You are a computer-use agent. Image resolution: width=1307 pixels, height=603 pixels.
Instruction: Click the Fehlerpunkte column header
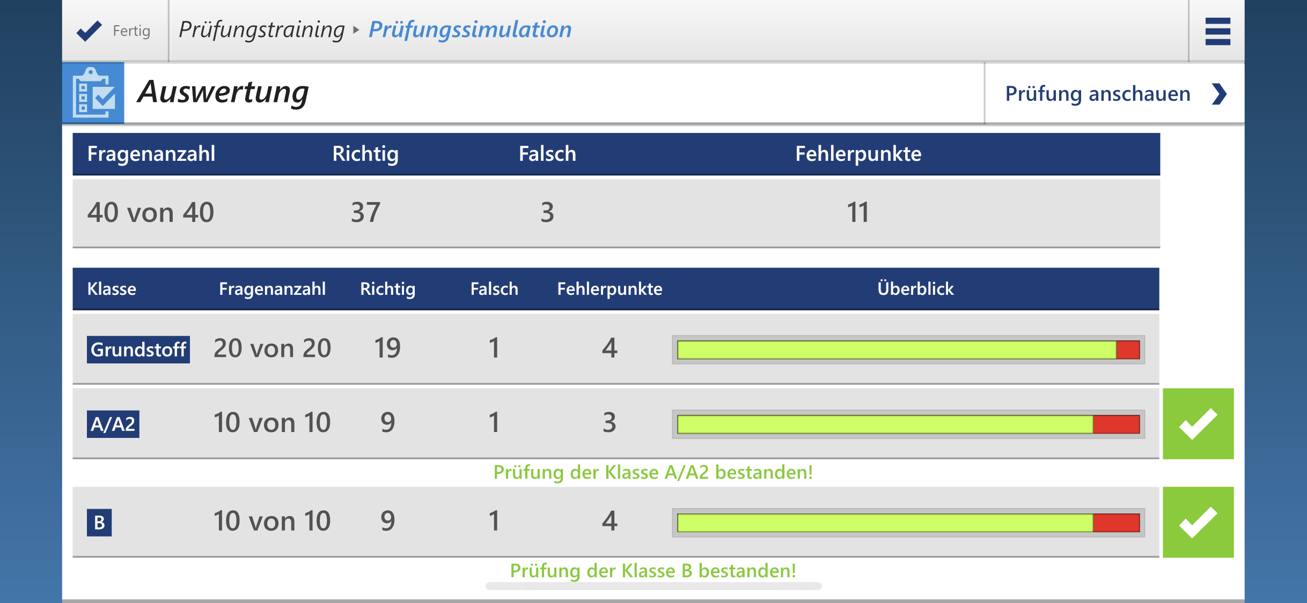858,154
